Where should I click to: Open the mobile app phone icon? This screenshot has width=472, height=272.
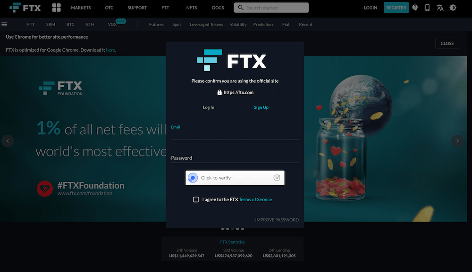pos(427,8)
